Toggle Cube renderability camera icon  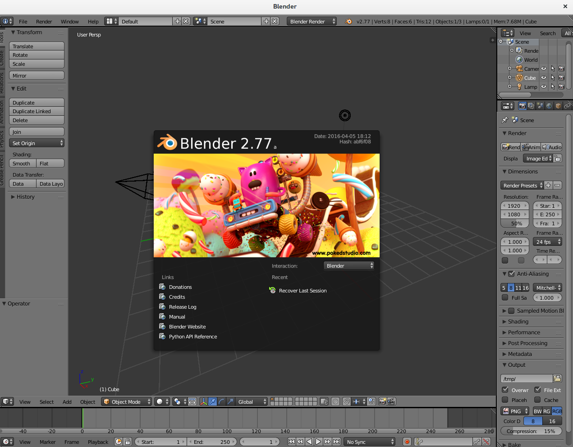click(x=561, y=78)
